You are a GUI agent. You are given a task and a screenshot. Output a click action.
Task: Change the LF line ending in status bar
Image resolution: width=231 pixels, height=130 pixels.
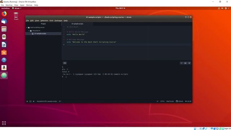coord(157,101)
